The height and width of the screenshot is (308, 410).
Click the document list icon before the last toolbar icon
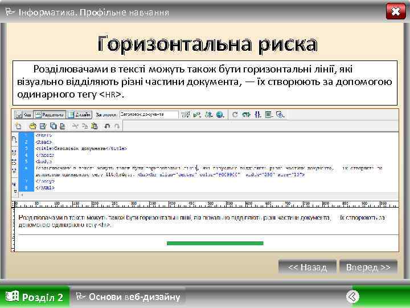269,115
